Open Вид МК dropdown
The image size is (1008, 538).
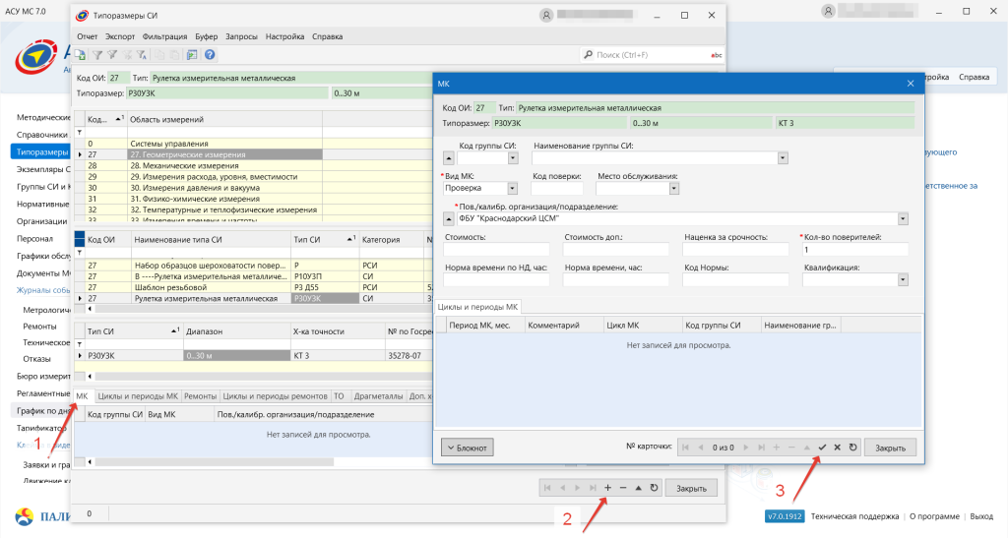[x=512, y=189]
